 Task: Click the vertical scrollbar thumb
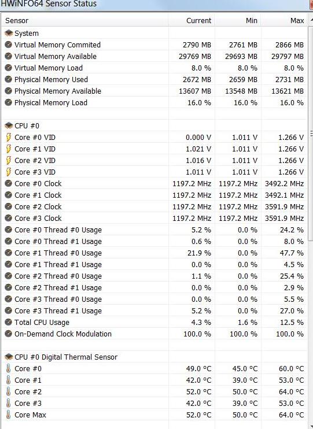coord(311,134)
